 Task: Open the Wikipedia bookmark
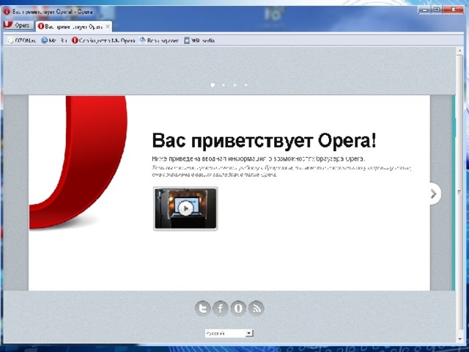click(x=199, y=40)
